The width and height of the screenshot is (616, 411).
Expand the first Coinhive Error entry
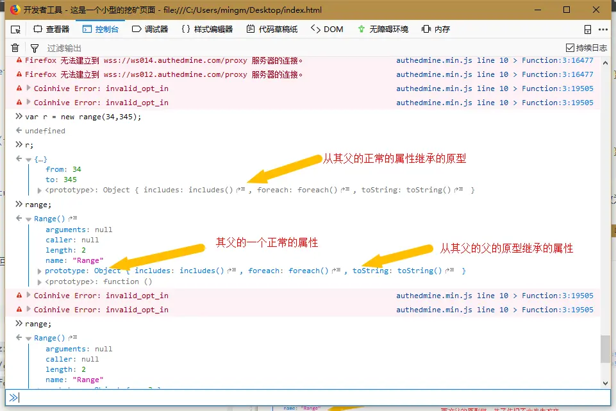tap(28, 88)
